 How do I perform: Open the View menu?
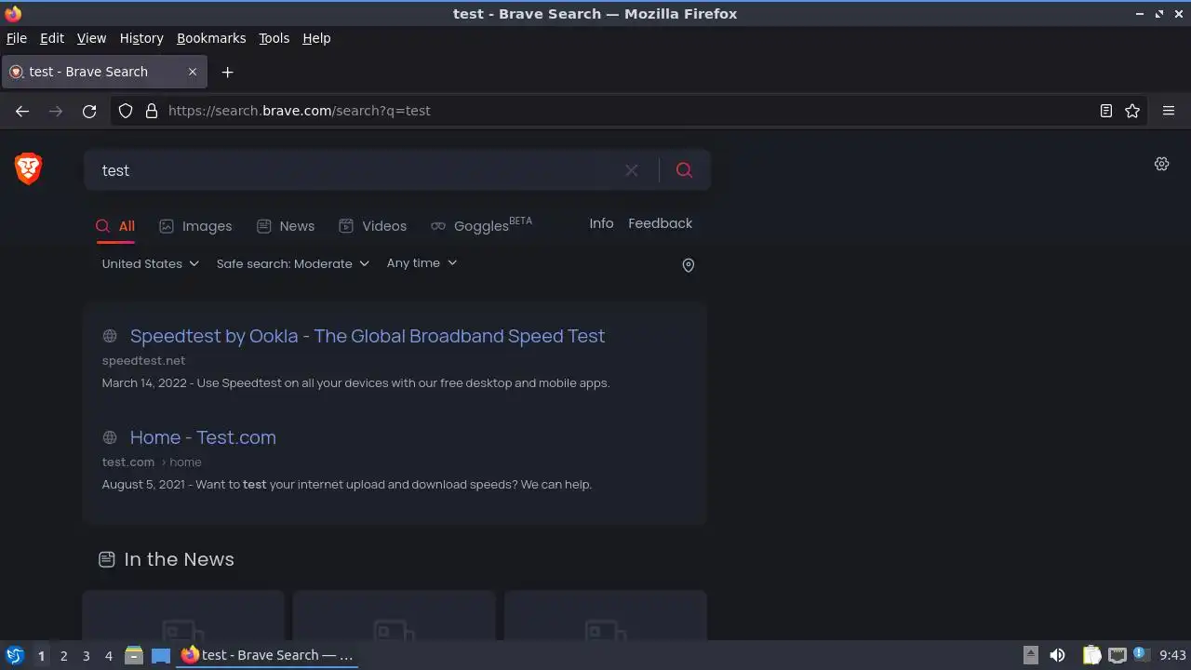91,38
